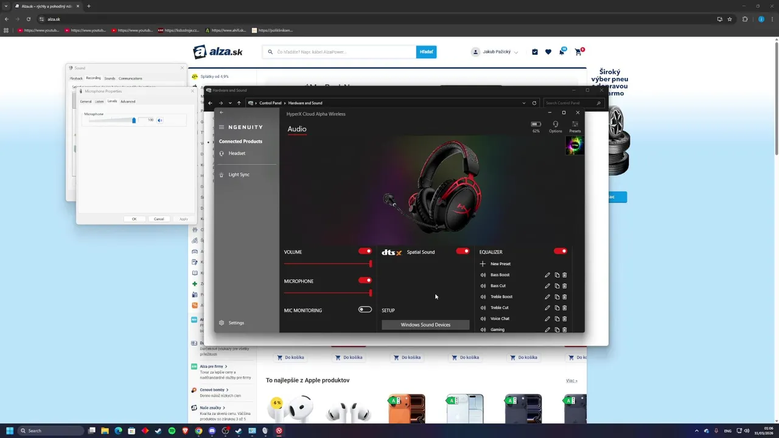
Task: Open the NGENUITY hamburger menu
Action: point(222,127)
